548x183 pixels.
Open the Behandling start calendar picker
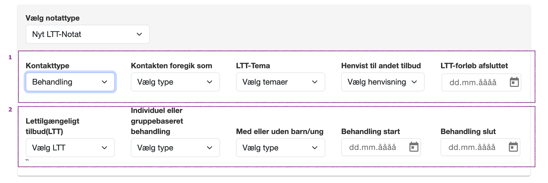point(414,147)
